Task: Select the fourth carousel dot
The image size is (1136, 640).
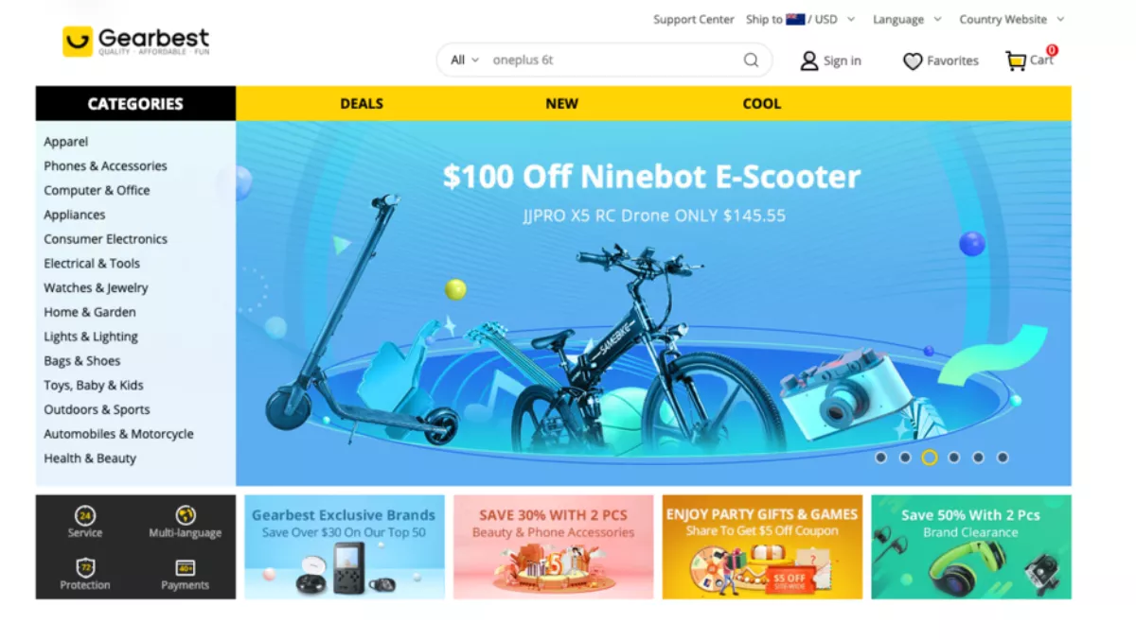Action: click(x=954, y=458)
